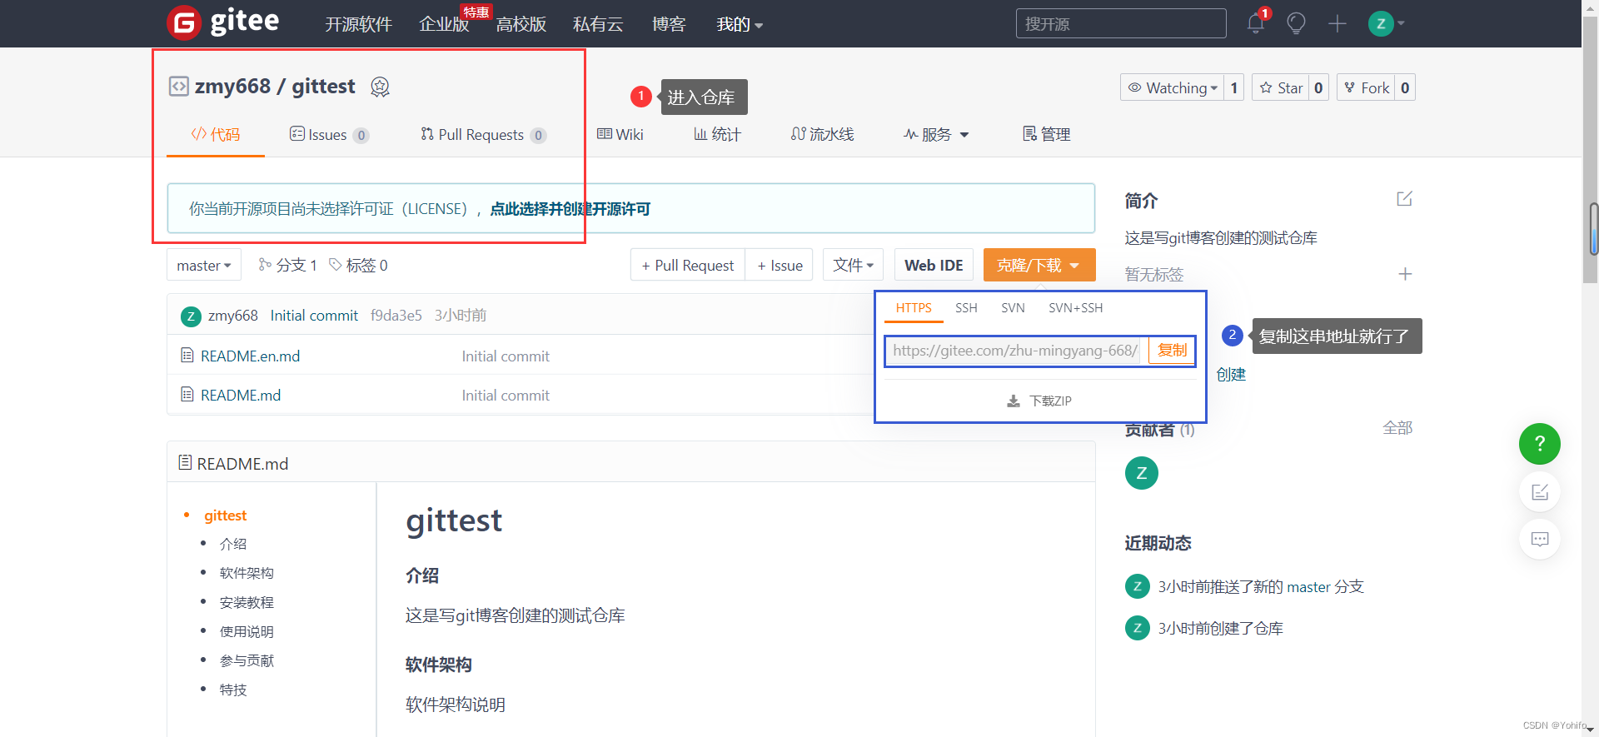Expand the 服务 menu
Image resolution: width=1599 pixels, height=737 pixels.
tap(936, 134)
